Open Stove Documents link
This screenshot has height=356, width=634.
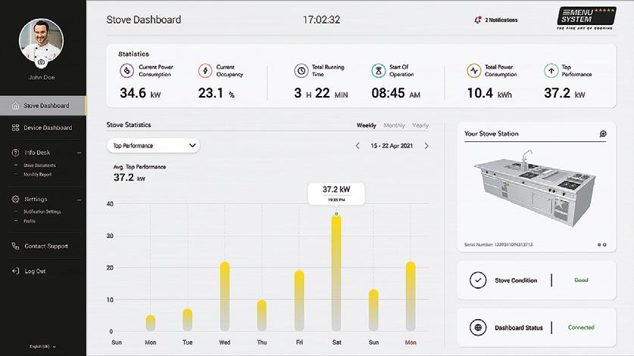click(39, 166)
